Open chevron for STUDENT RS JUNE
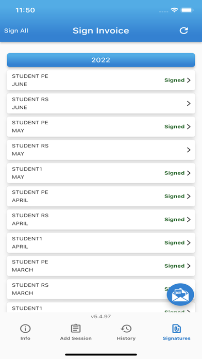This screenshot has width=202, height=359. (x=189, y=104)
